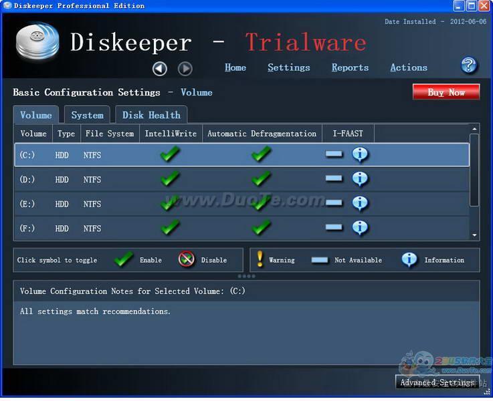Click the IntelliWrite column header
Viewport: 493px width, 401px height.
(171, 134)
